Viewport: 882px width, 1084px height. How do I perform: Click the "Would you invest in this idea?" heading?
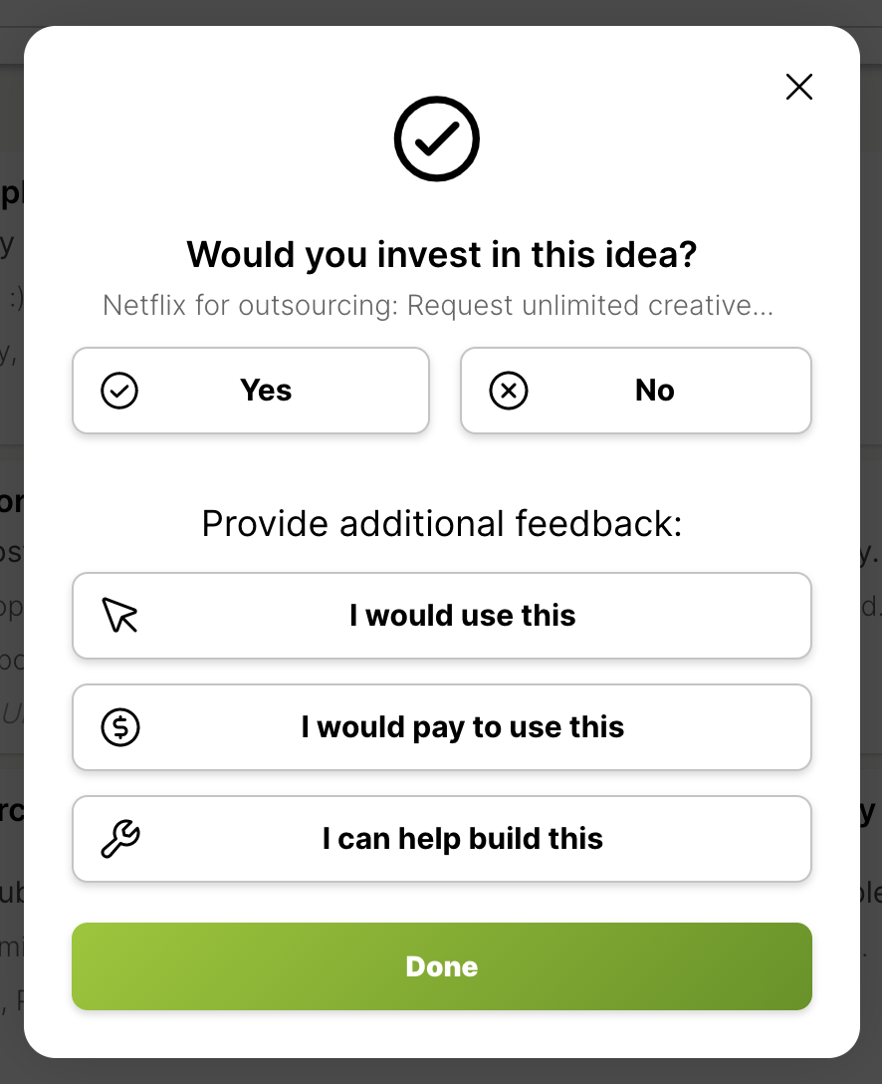tap(442, 254)
